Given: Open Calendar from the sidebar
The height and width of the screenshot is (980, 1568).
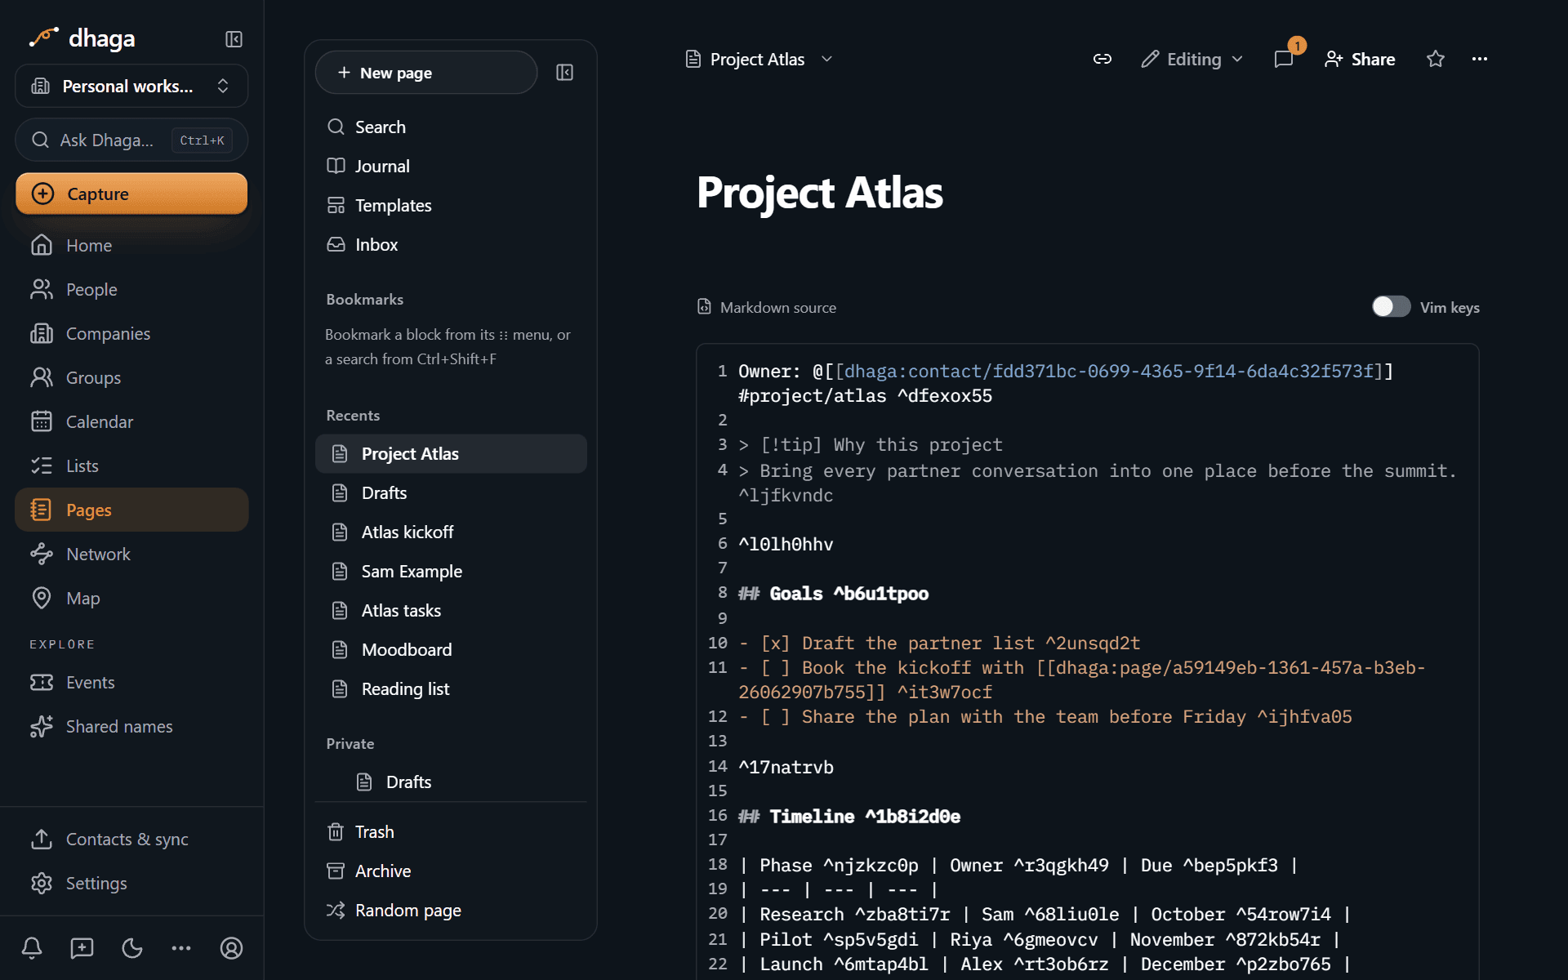Looking at the screenshot, I should (x=131, y=421).
